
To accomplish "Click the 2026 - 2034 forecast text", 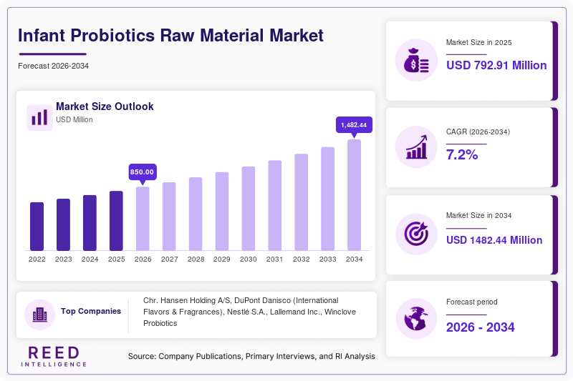I will tap(480, 327).
